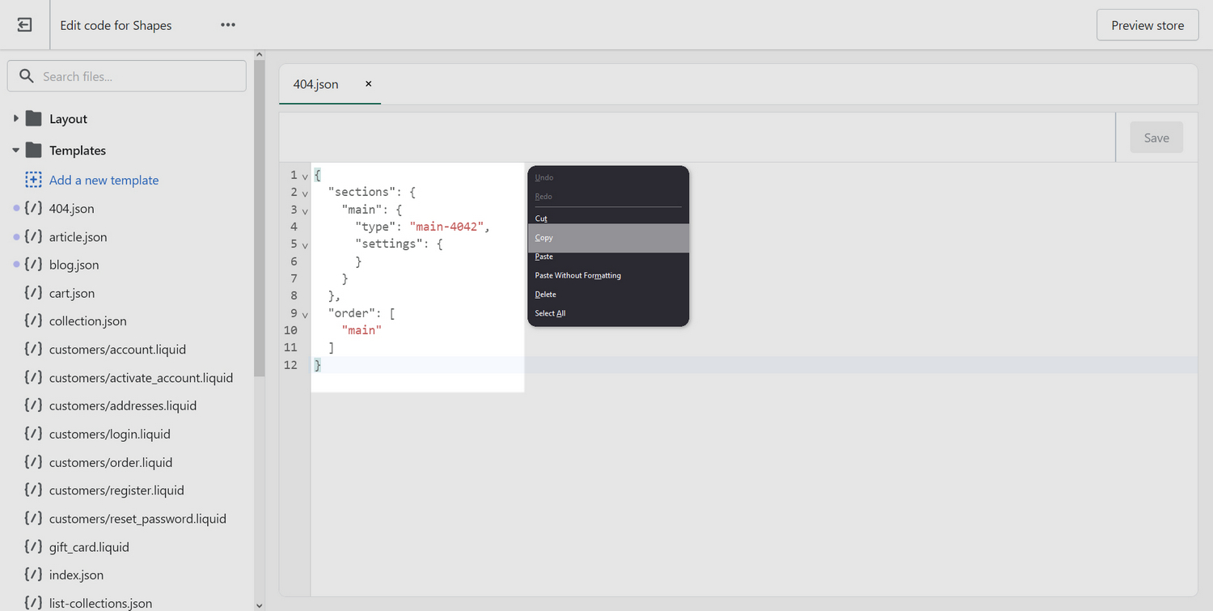Fold the main block at line 3

coord(305,210)
